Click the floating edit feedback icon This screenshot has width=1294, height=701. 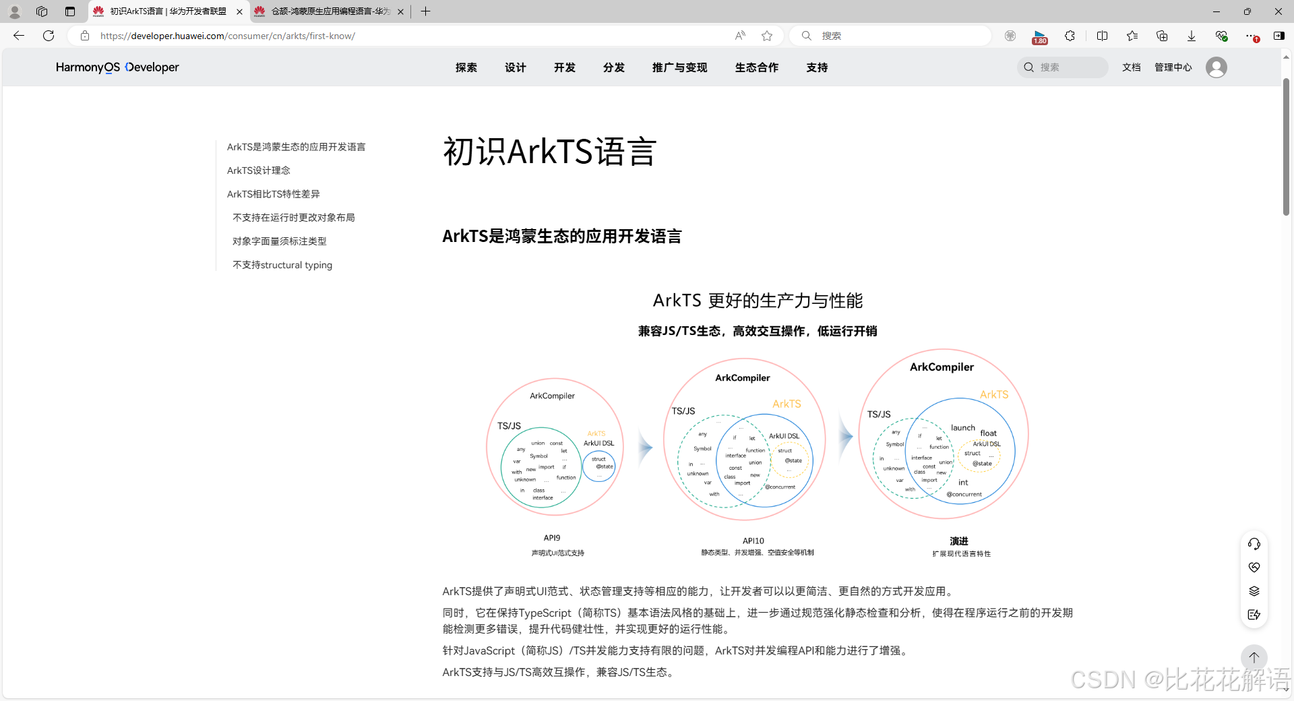point(1254,615)
